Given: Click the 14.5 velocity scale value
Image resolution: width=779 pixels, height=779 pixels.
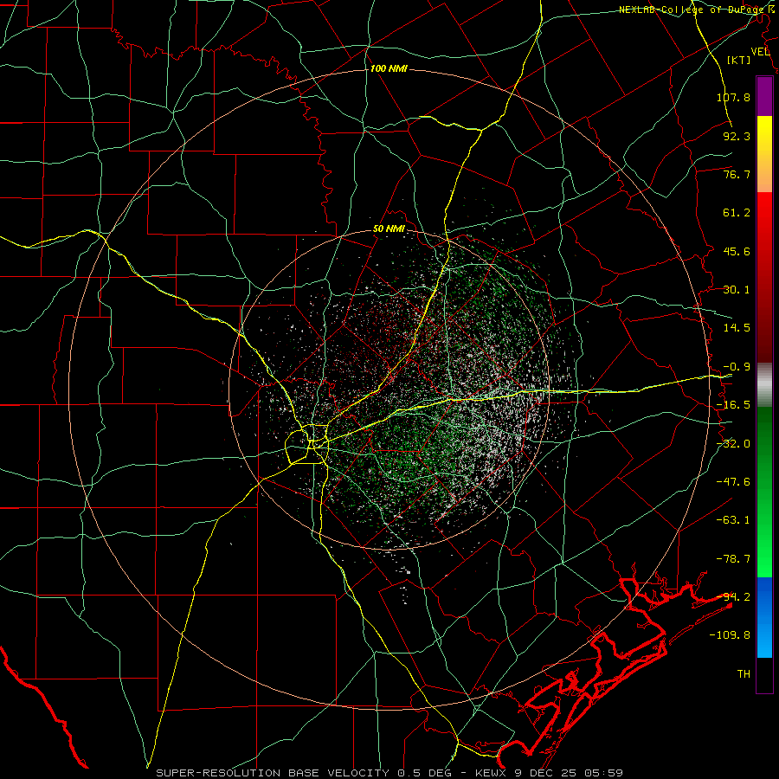Looking at the screenshot, I should click(x=737, y=328).
